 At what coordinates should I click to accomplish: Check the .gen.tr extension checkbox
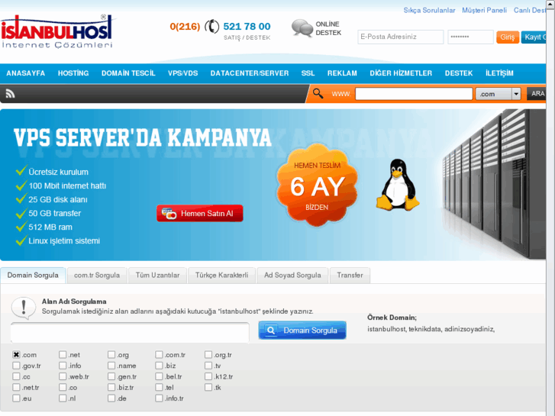[x=111, y=376]
